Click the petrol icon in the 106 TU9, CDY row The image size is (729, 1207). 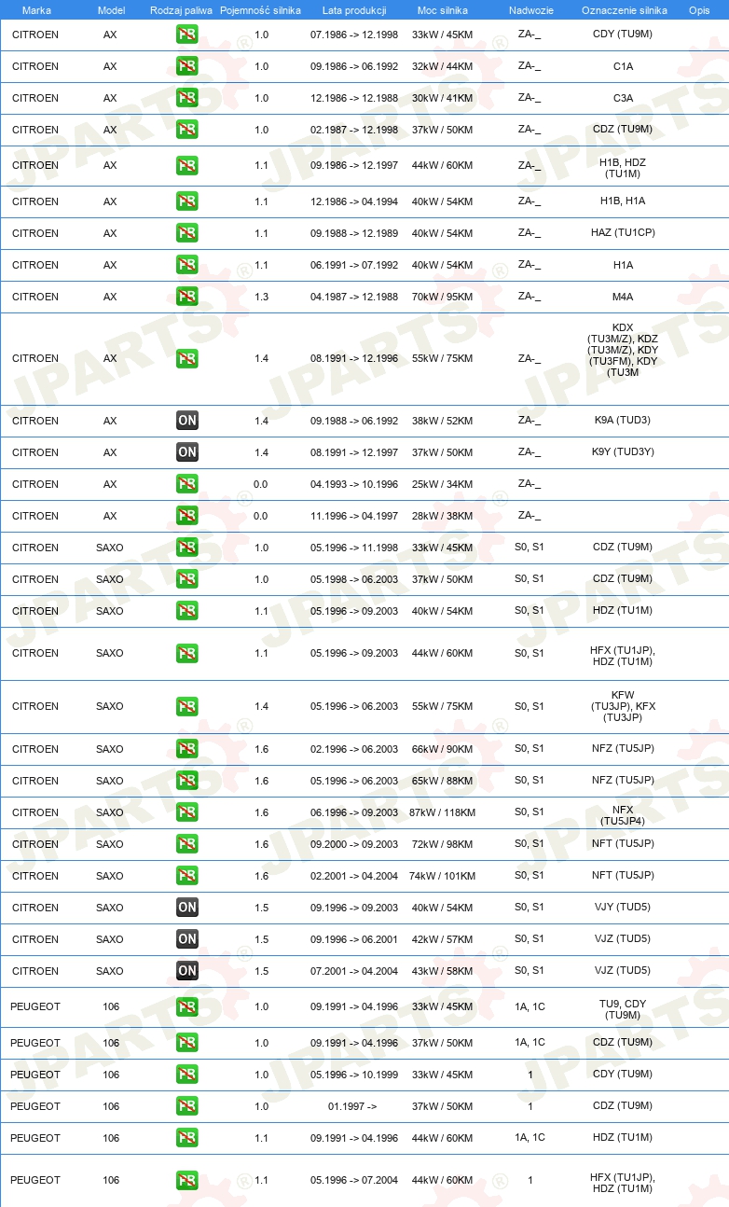click(187, 1007)
